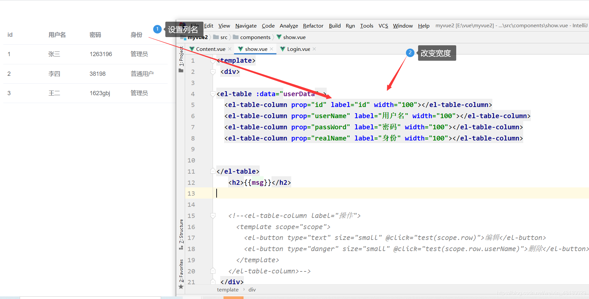Click the 身份 column header
Image resolution: width=589 pixels, height=299 pixels.
[136, 35]
